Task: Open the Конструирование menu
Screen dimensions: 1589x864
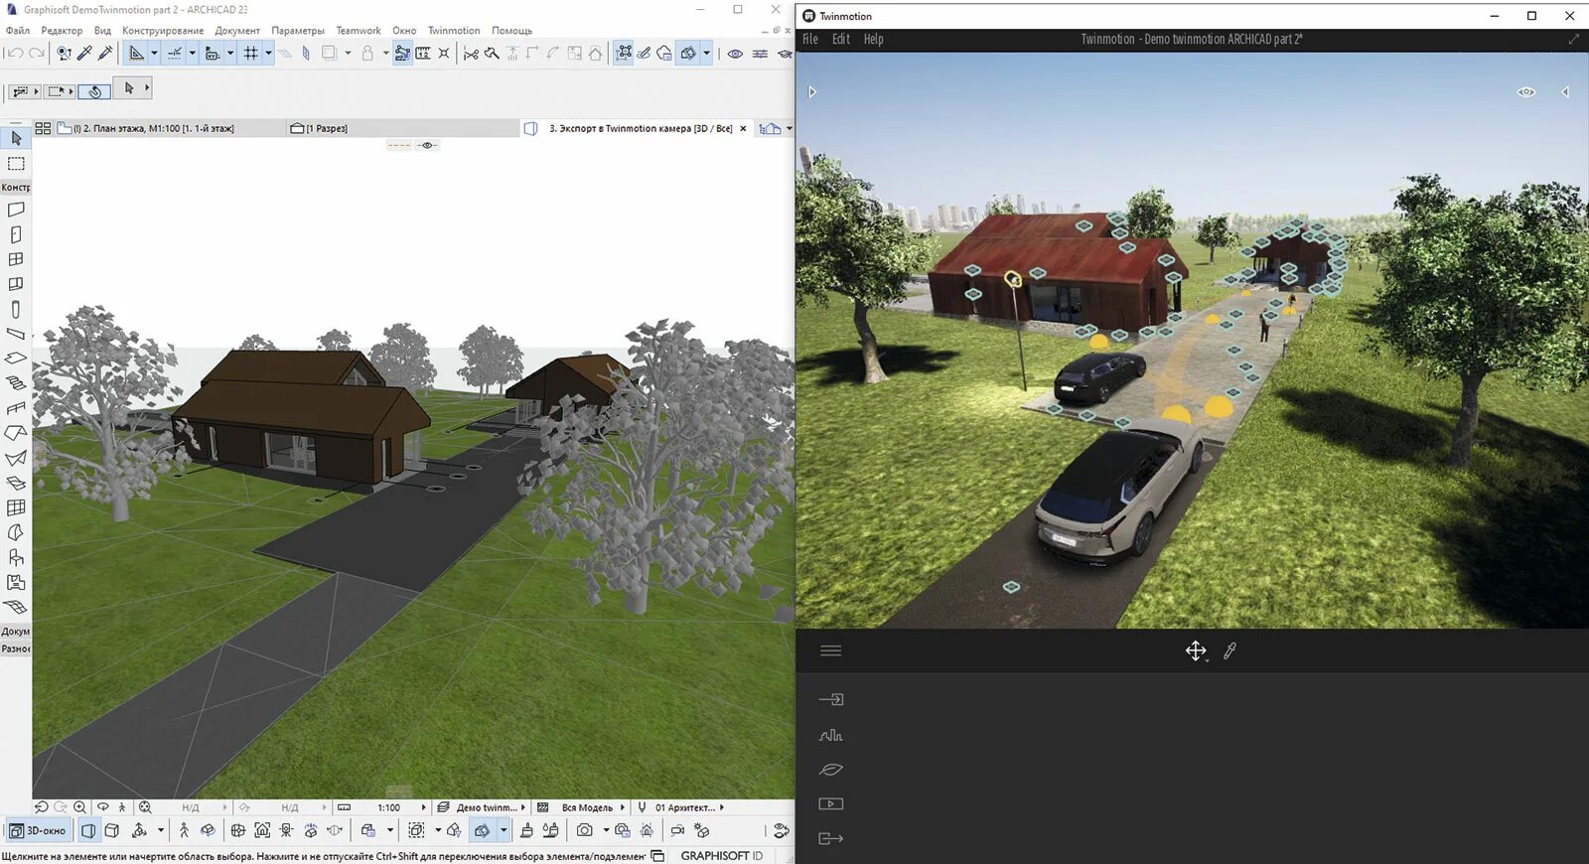Action: [163, 31]
